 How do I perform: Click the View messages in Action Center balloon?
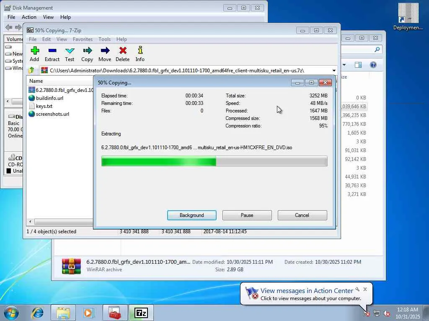[307, 291]
